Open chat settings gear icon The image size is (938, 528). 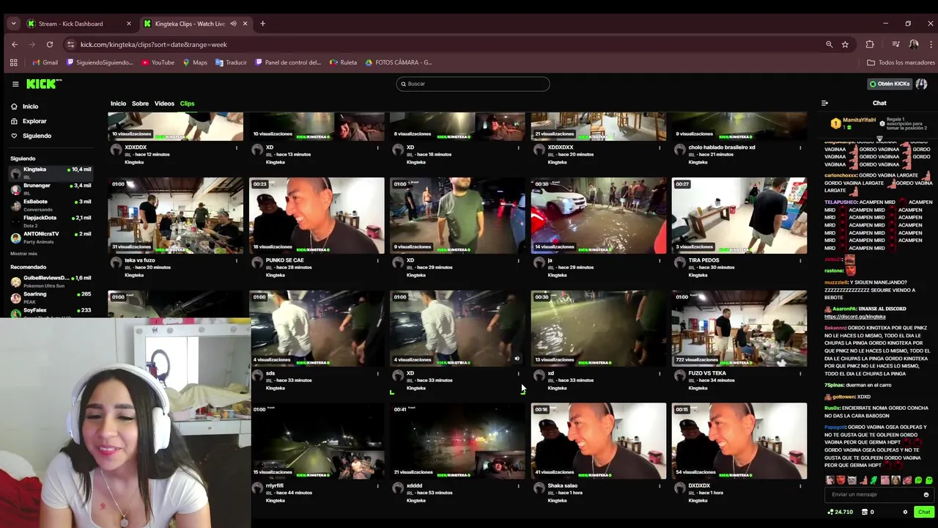[905, 512]
